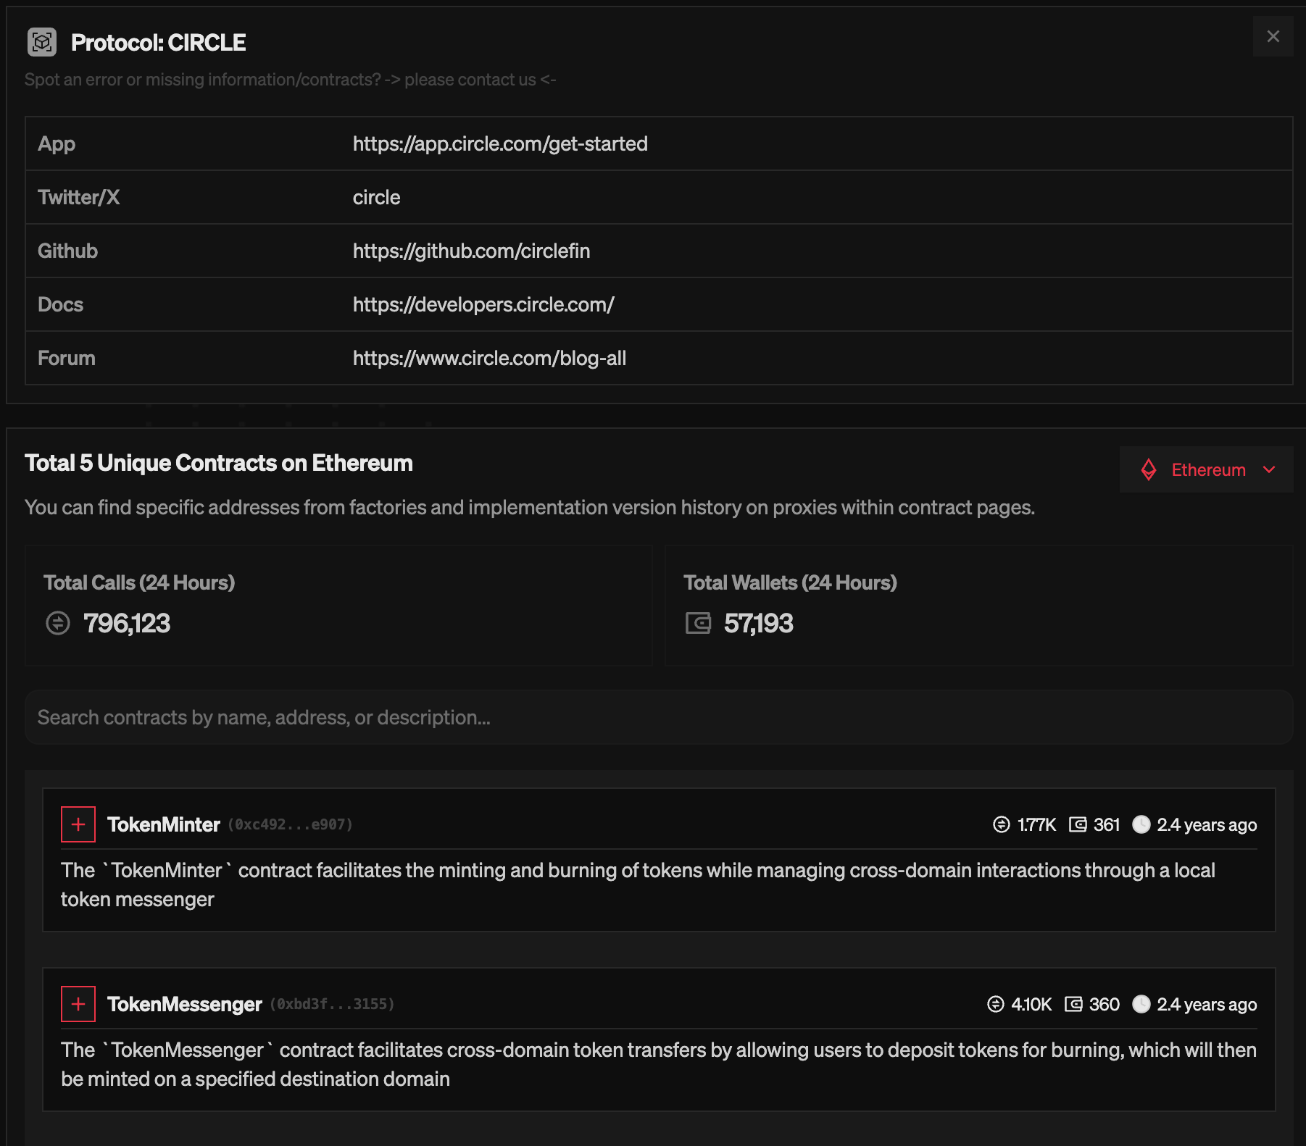Viewport: 1306px width, 1146px height.
Task: Click the wallet icon next to Total Wallets
Action: pyautogui.click(x=698, y=623)
